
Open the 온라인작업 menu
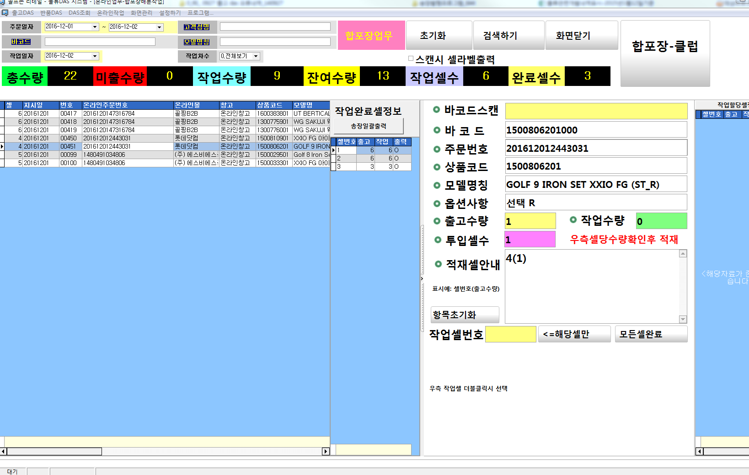click(x=110, y=13)
